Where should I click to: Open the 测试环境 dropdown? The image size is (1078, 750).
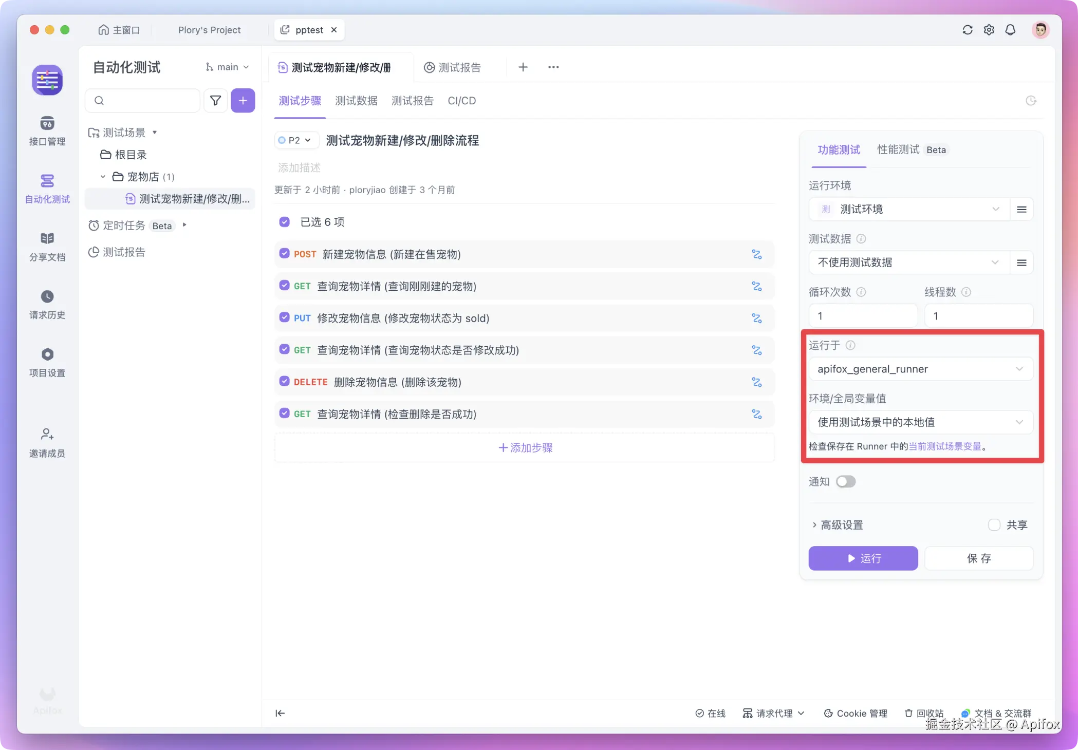point(908,209)
